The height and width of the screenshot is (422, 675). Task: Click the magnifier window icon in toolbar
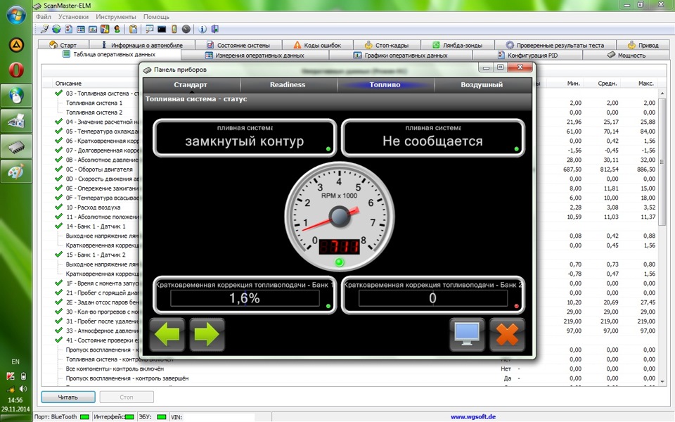point(149,29)
